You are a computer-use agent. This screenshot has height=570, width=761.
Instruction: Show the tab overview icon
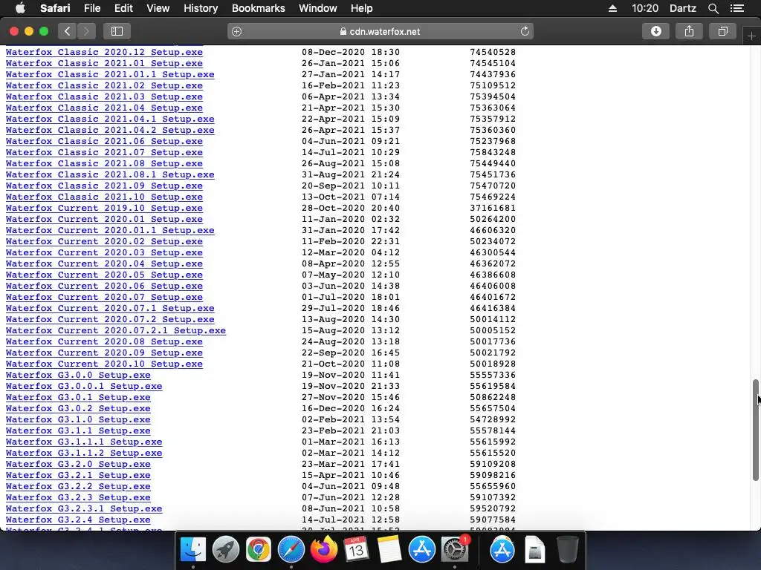[722, 31]
